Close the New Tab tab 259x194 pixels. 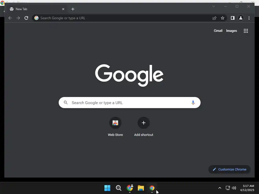coord(63,9)
